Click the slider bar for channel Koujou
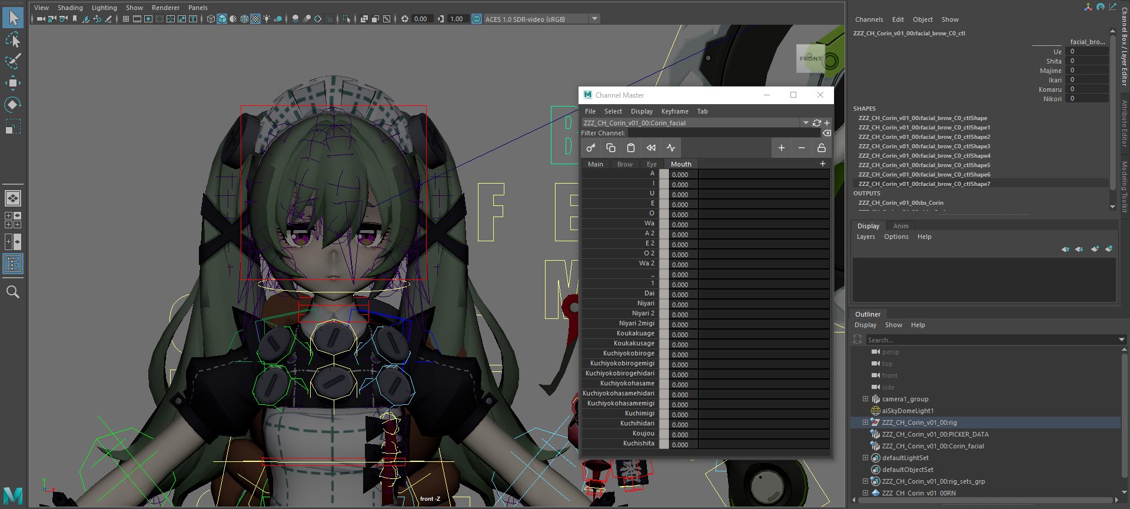The height and width of the screenshot is (509, 1130). pyautogui.click(x=764, y=434)
